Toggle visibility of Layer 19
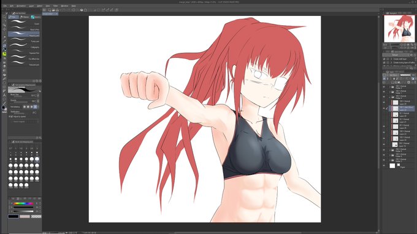Image resolution: width=417 pixels, height=234 pixels. pos(384,144)
